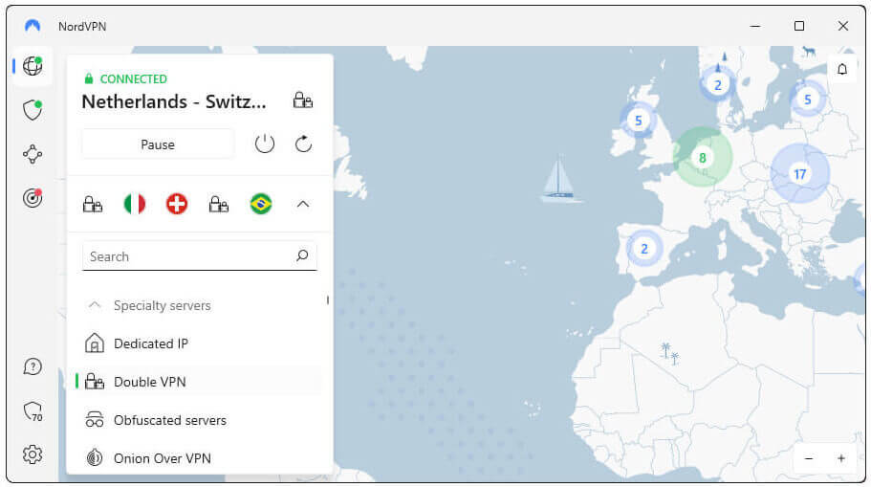Zoom out the map with minus button
The height and width of the screenshot is (487, 871).
[x=809, y=458]
